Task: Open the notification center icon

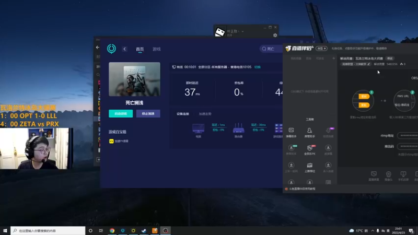Action: (411, 231)
